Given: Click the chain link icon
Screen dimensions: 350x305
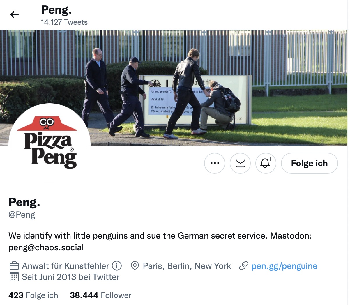Looking at the screenshot, I should coord(243,266).
